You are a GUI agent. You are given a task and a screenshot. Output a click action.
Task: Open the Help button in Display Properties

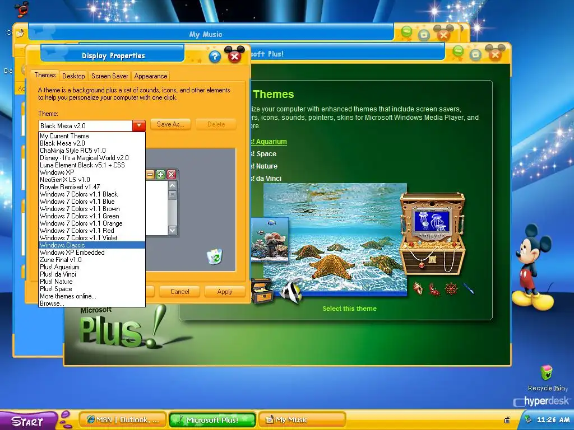(215, 57)
